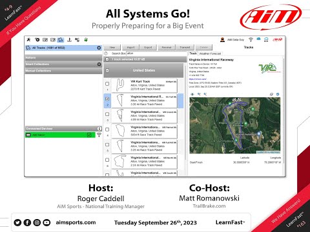Click the info icon on Connected Devices
Image resolution: width=310 pixels, height=232 pixels.
99,128
